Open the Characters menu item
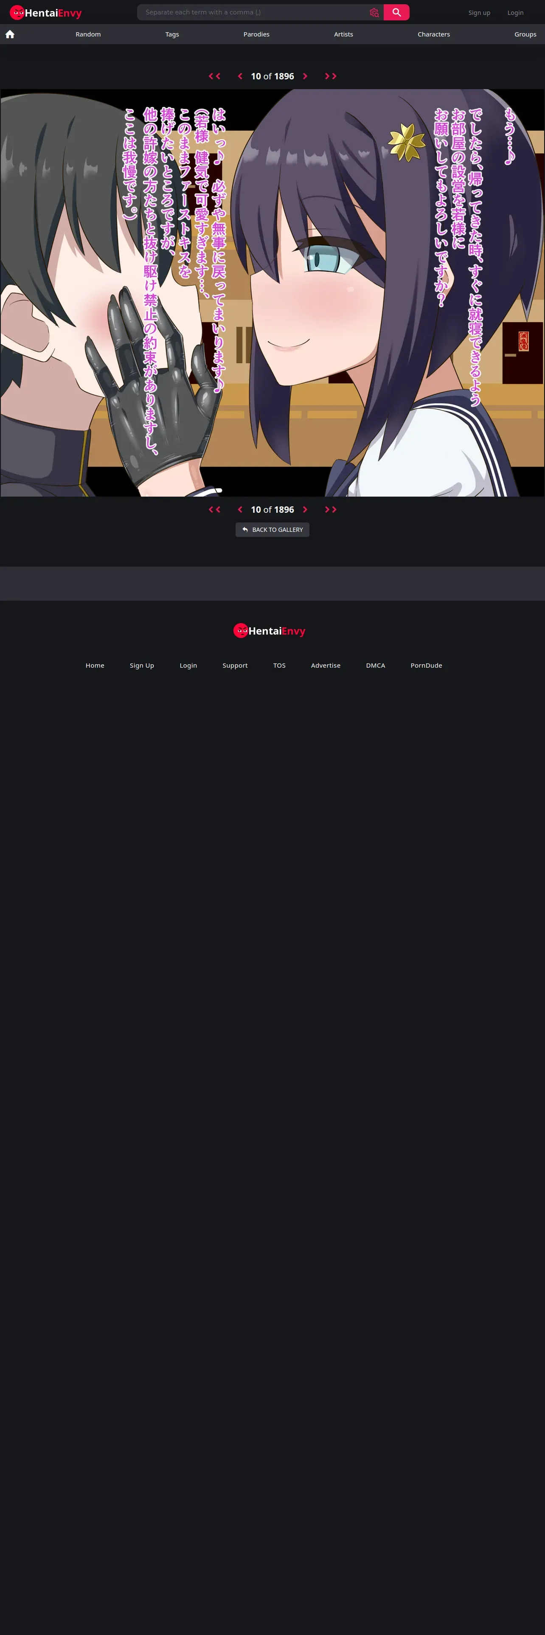Viewport: 545px width, 1635px height. (x=434, y=34)
